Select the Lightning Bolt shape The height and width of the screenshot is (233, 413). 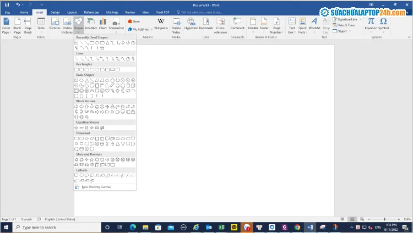(x=112, y=91)
